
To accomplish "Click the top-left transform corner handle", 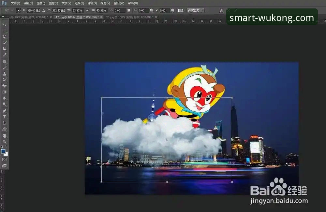I will click(101, 97).
